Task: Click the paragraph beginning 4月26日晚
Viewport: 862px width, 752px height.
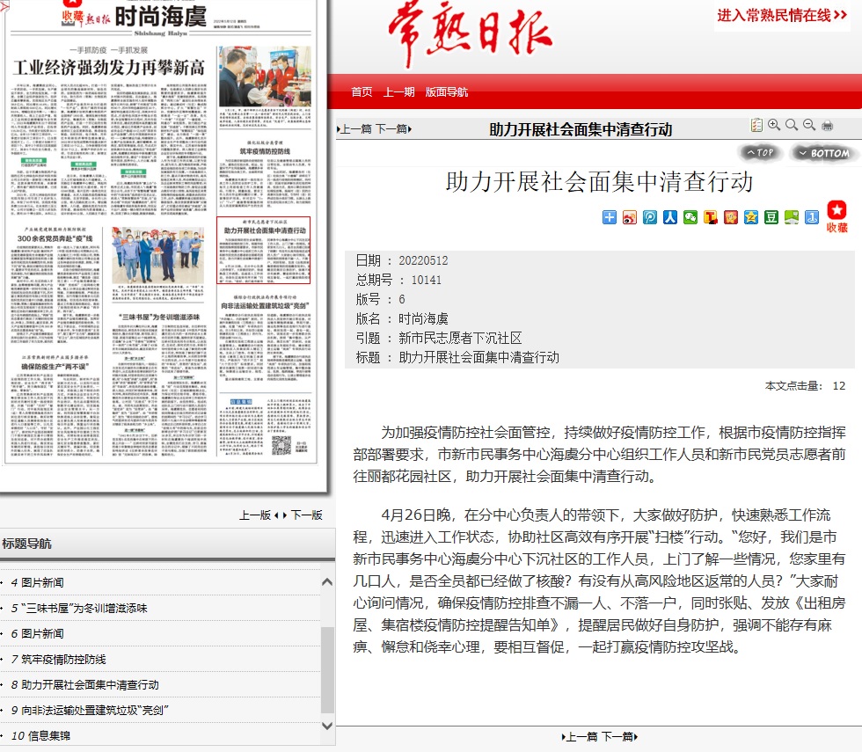Action: [x=599, y=581]
